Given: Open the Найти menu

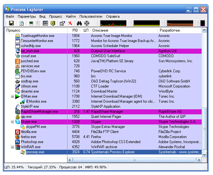Looking at the screenshot, I should point(71,16).
